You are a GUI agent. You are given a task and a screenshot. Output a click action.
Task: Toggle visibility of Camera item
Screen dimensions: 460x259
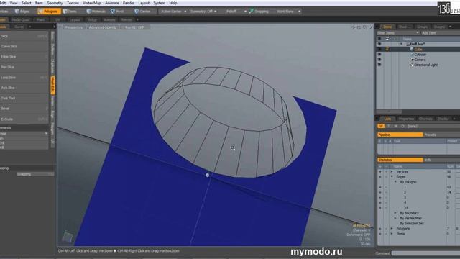pyautogui.click(x=379, y=60)
